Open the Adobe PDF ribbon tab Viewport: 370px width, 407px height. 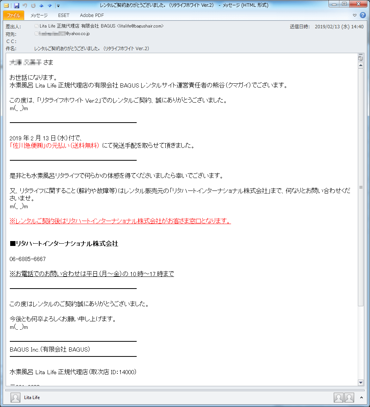[92, 15]
